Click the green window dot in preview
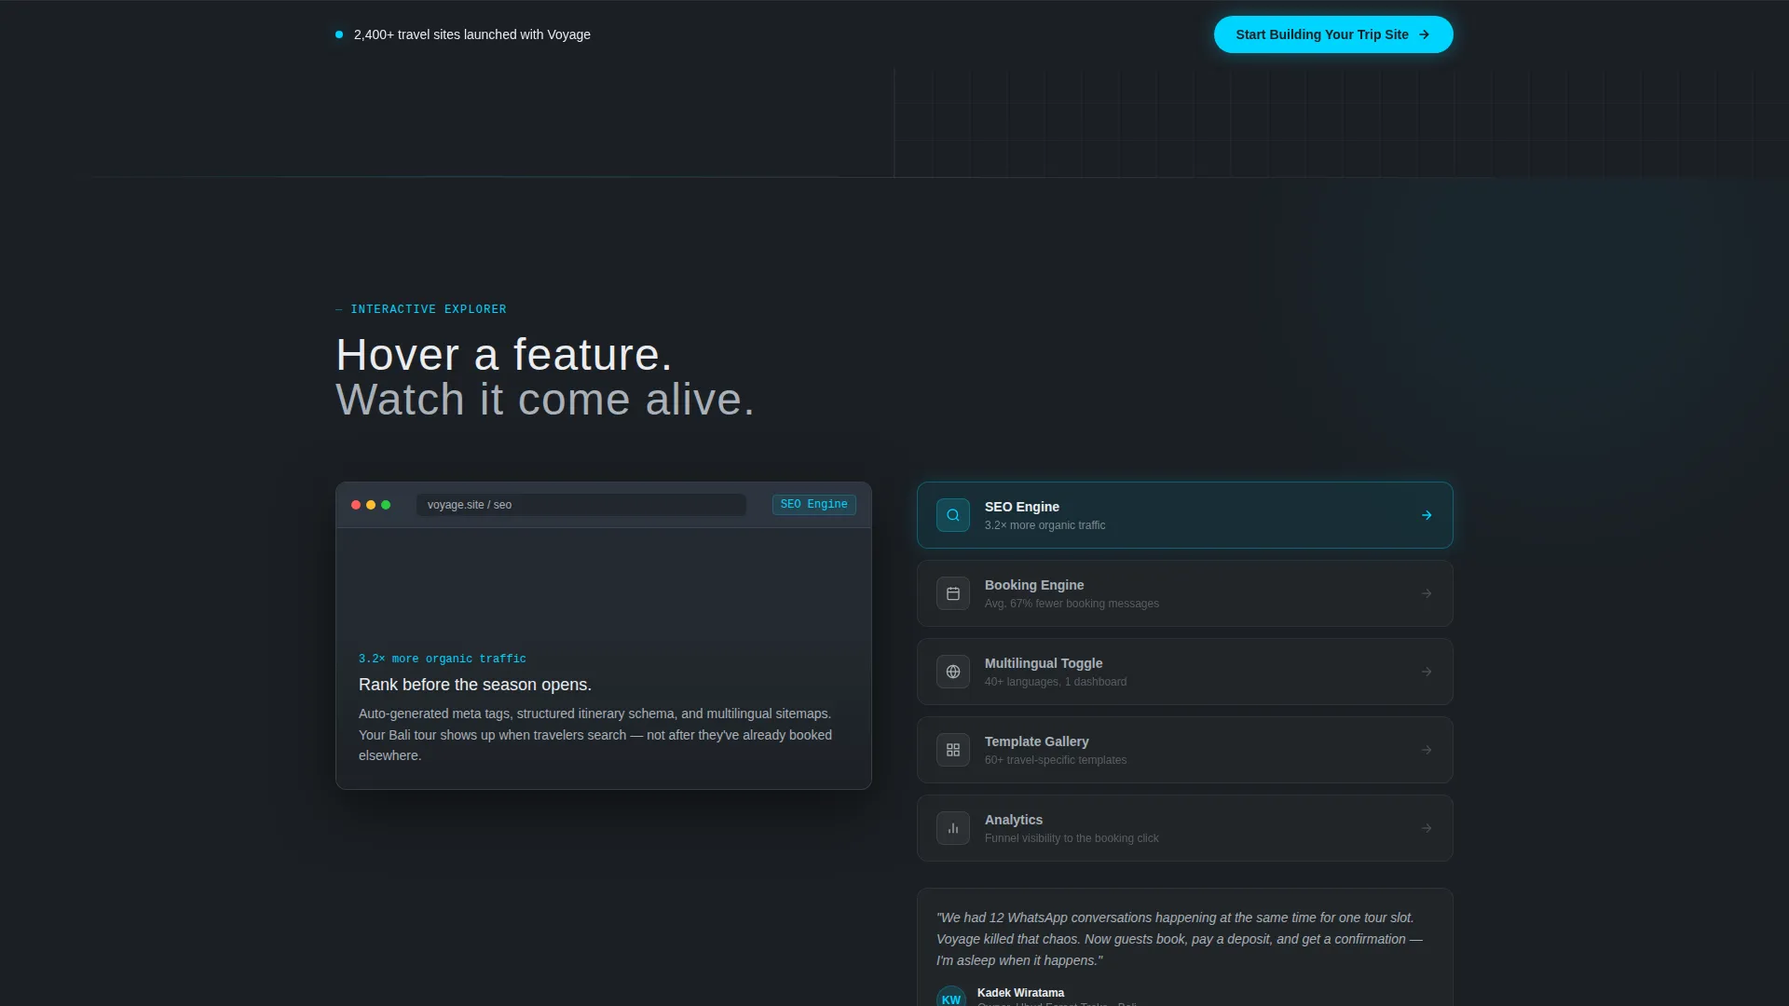 click(386, 505)
